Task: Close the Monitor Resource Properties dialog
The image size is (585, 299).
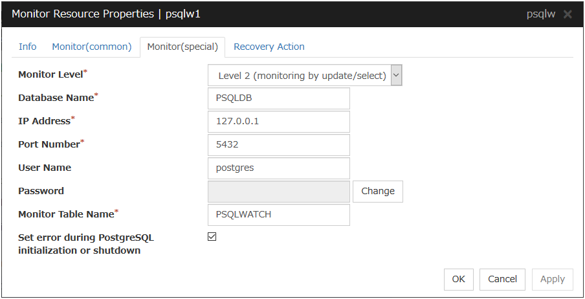Action: [x=568, y=14]
